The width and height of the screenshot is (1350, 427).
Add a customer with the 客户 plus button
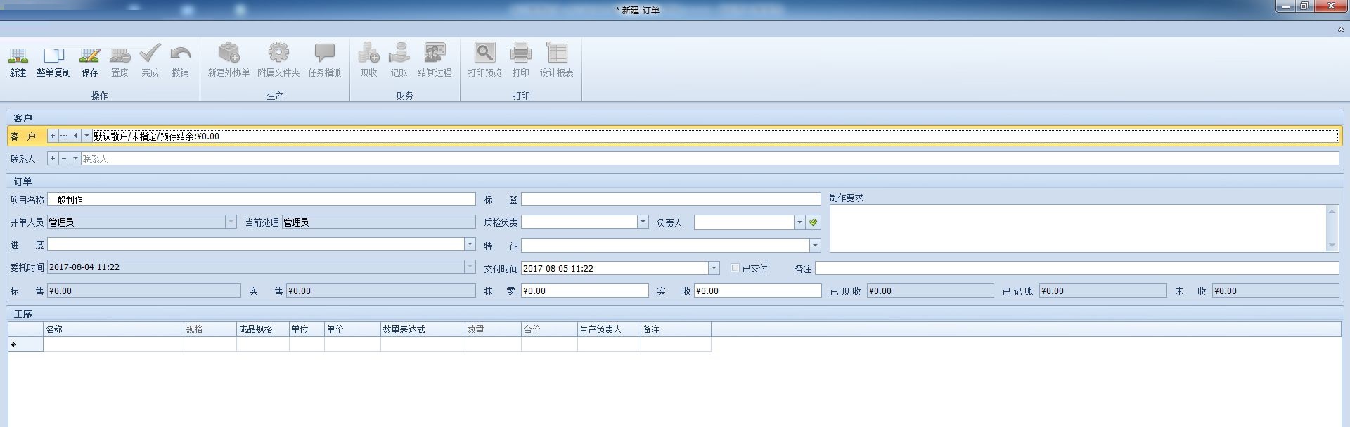[x=53, y=136]
